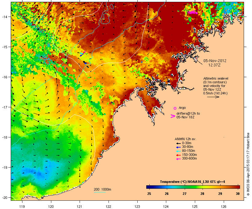The width and height of the screenshot is (252, 209).
Task: Click the latitude label -17
Action: pyautogui.click(x=4, y=107)
